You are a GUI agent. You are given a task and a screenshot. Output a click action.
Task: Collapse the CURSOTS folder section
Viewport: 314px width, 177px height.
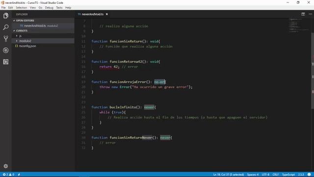[14, 30]
